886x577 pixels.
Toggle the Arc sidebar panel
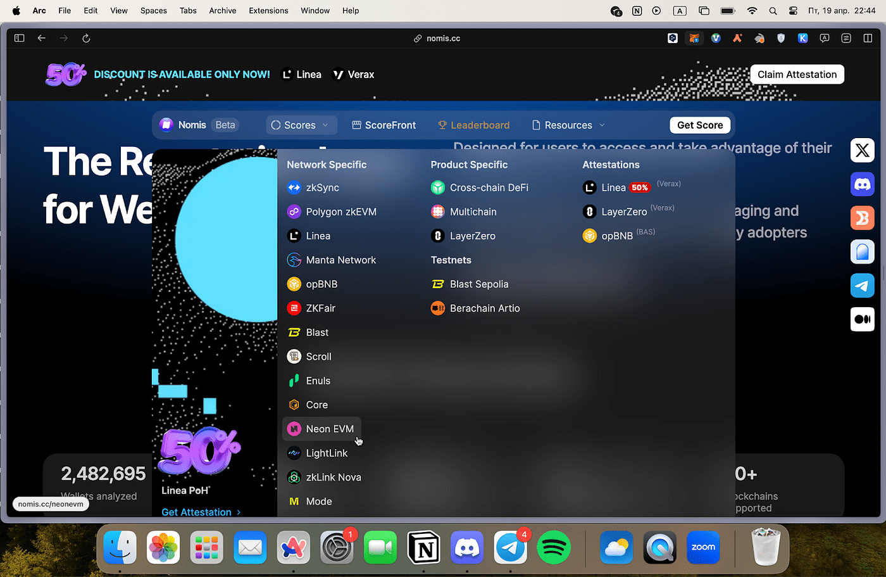pyautogui.click(x=20, y=38)
